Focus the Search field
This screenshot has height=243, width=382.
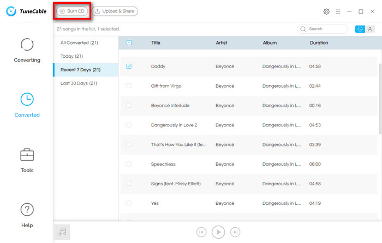pos(323,29)
